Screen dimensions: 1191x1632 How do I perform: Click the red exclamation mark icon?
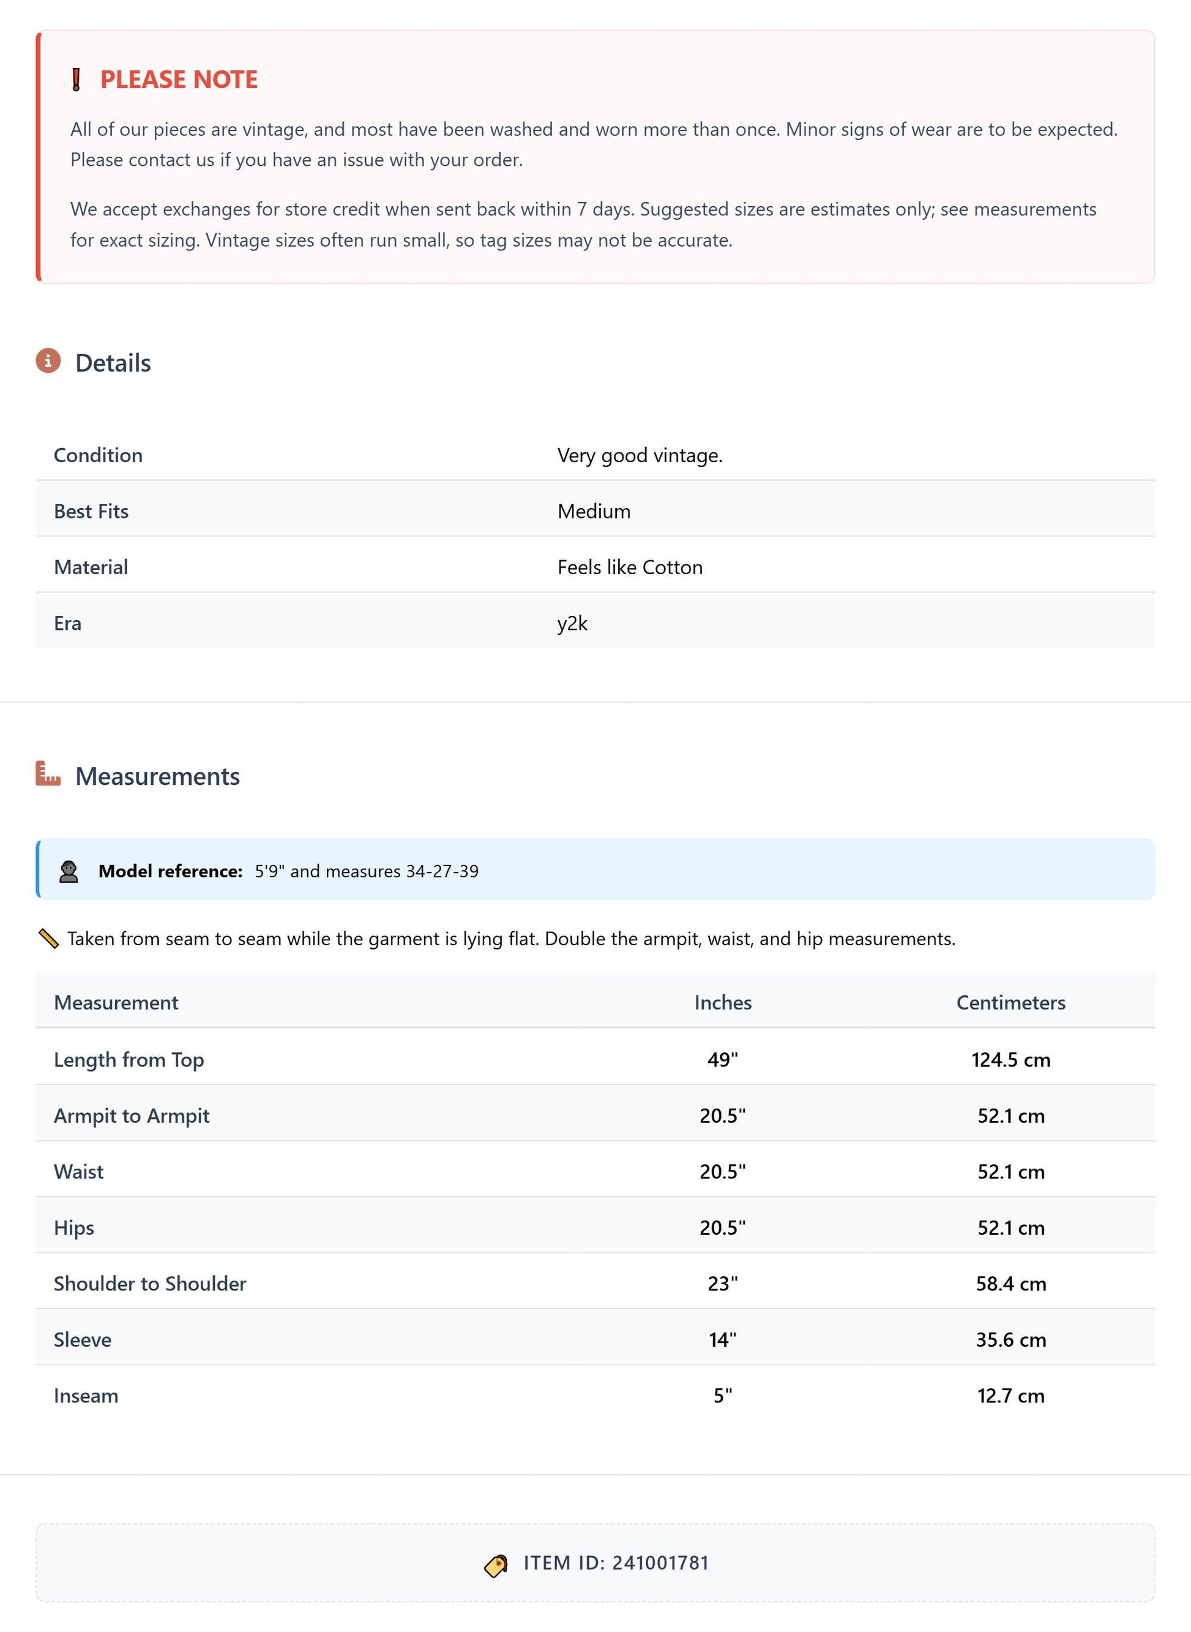coord(76,80)
